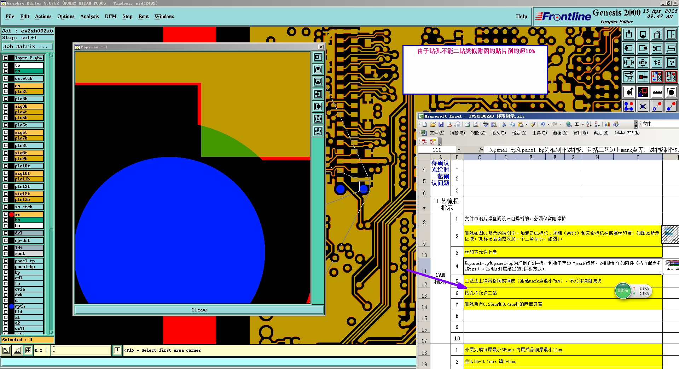Toggle the checkbox for layer 'cs.etch'
Viewport: 679px width, 369px height.
pyautogui.click(x=6, y=78)
